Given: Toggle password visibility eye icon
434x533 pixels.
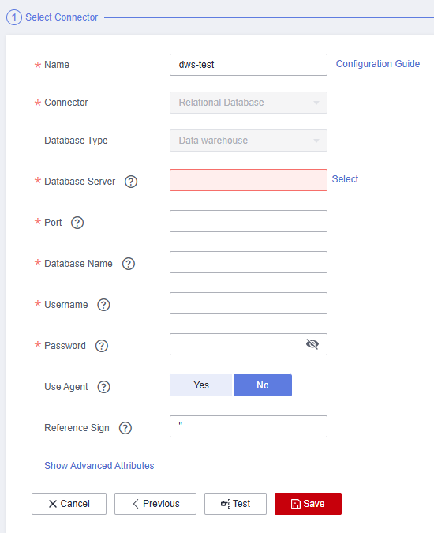Looking at the screenshot, I should 312,344.
